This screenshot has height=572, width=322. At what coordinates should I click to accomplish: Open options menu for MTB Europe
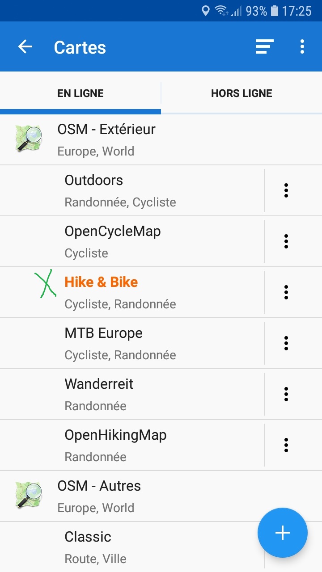[x=286, y=343]
